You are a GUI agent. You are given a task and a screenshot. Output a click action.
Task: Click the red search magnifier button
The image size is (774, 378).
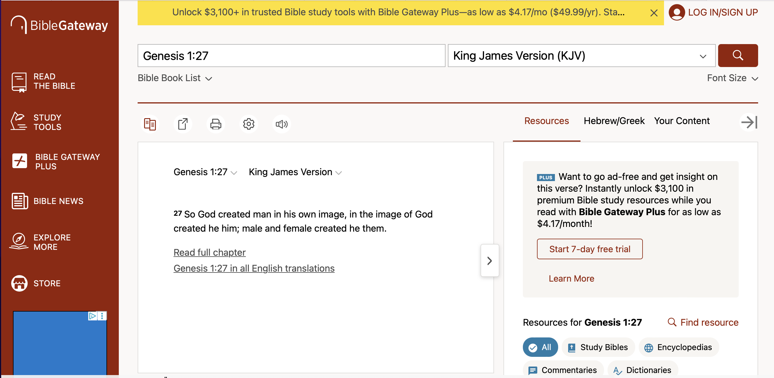point(738,56)
